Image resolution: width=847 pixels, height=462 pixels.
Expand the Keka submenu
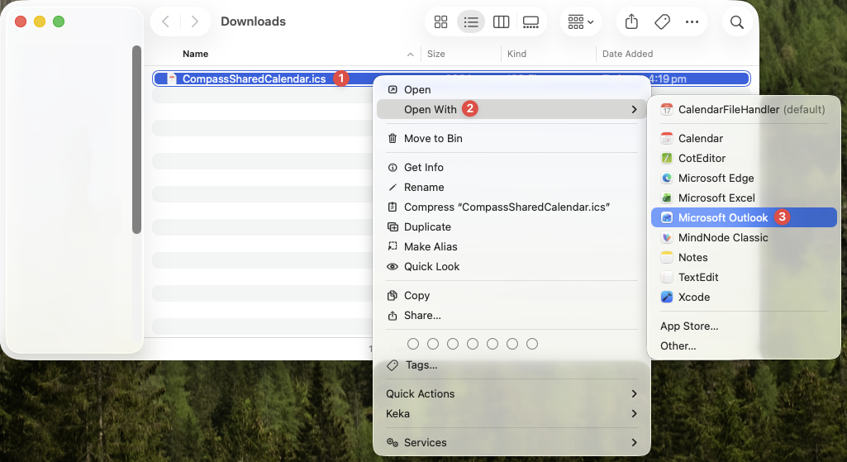[x=512, y=414]
